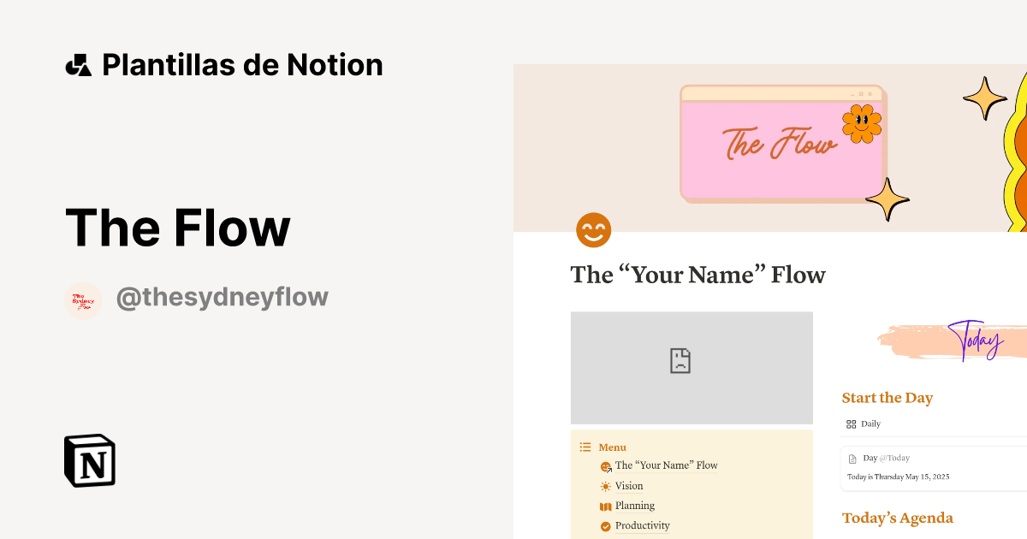Open the Planning page link
The height and width of the screenshot is (539, 1027).
coord(636,505)
